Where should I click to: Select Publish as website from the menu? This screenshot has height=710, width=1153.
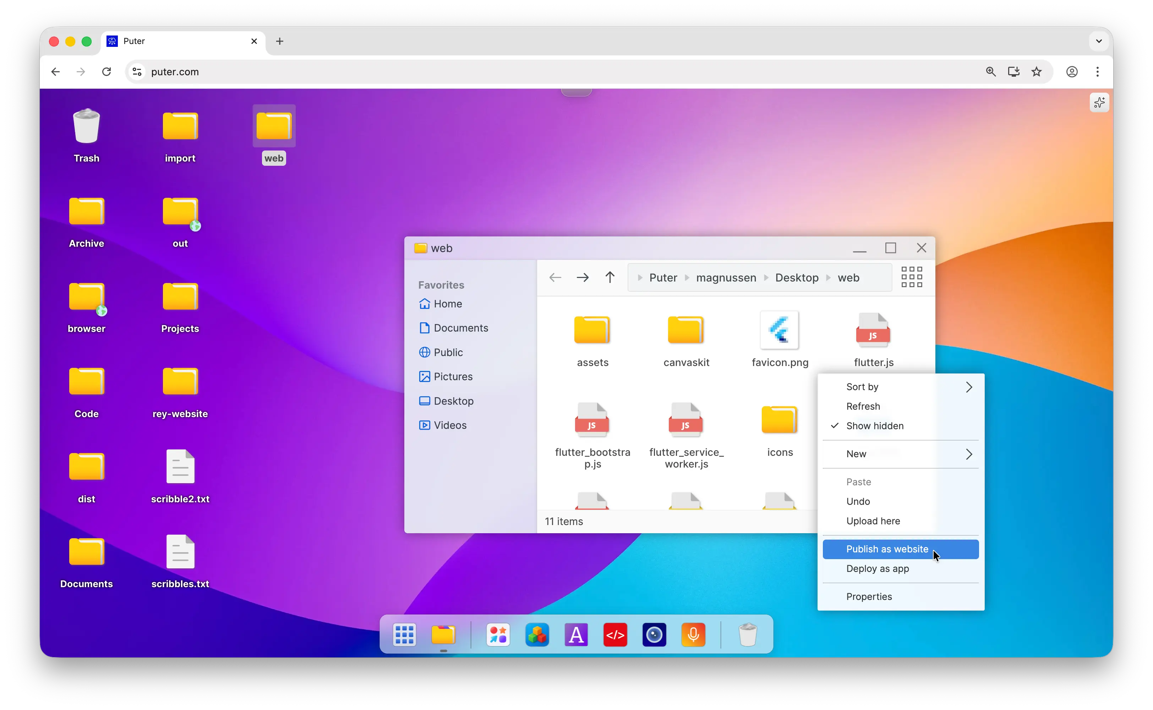(x=886, y=549)
